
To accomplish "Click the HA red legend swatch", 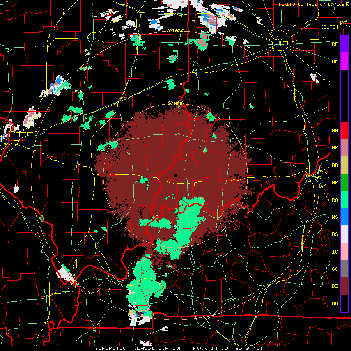I will click(344, 130).
